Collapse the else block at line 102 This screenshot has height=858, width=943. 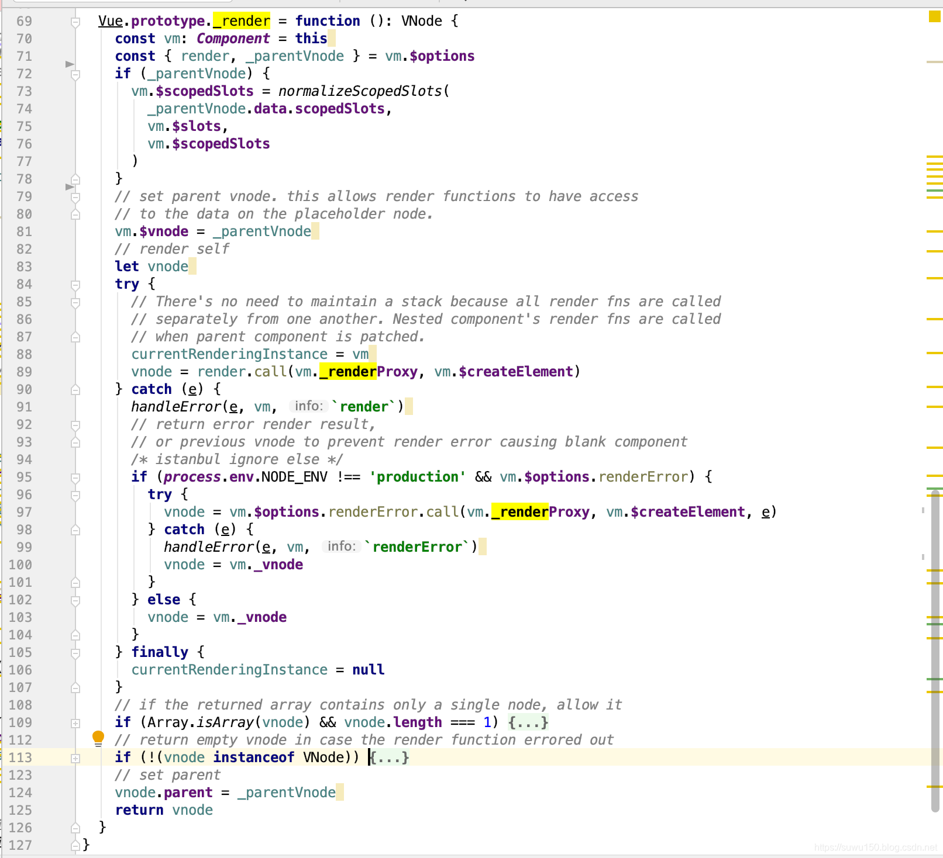tap(75, 601)
